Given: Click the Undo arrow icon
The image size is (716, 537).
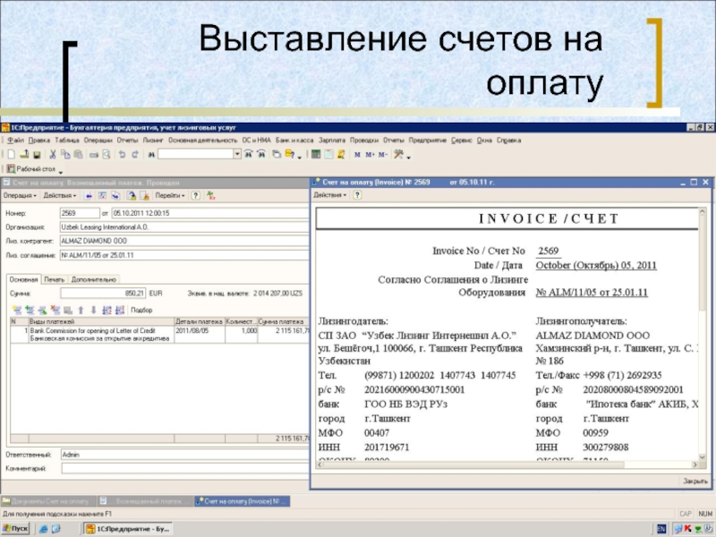Looking at the screenshot, I should click(122, 154).
